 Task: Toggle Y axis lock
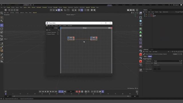point(12,10)
